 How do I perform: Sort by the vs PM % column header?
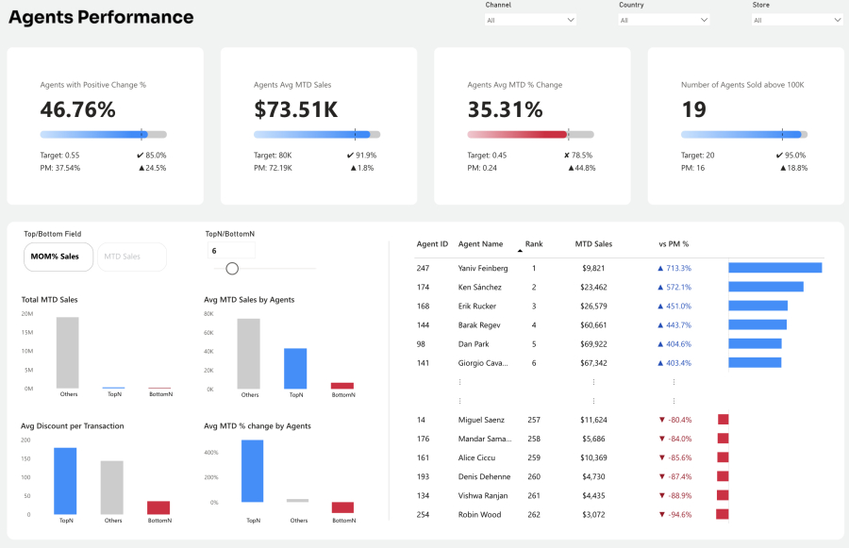tap(673, 244)
